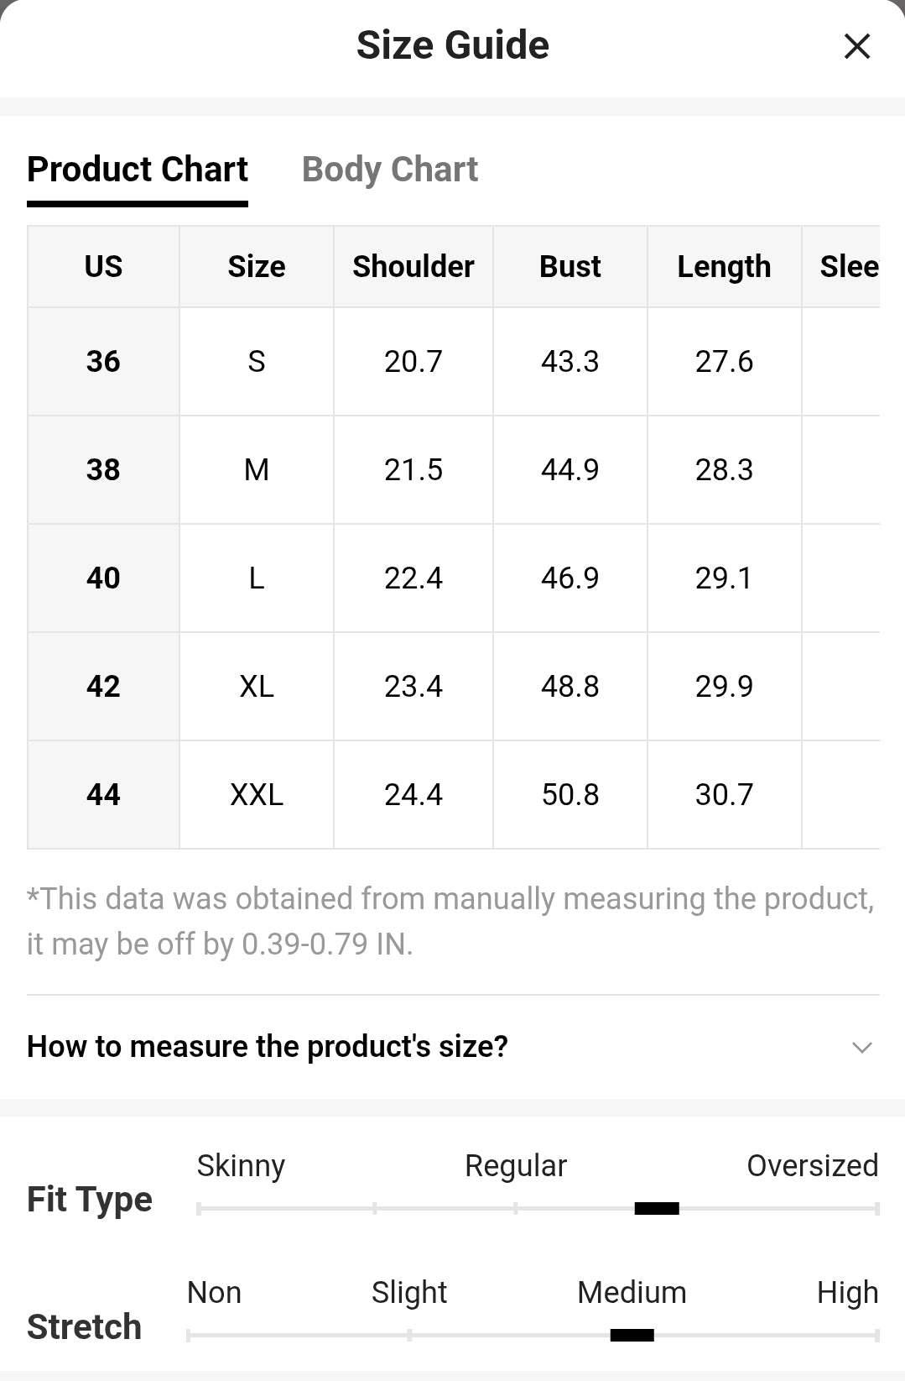Click the Shoulder column header

(x=413, y=266)
